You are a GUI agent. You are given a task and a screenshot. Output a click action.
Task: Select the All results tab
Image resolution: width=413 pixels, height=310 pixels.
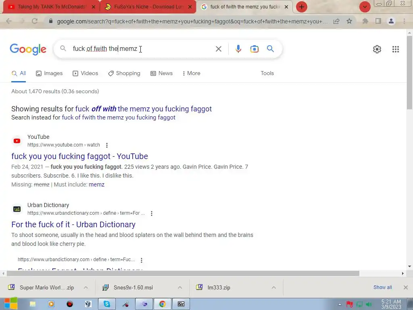pos(19,73)
